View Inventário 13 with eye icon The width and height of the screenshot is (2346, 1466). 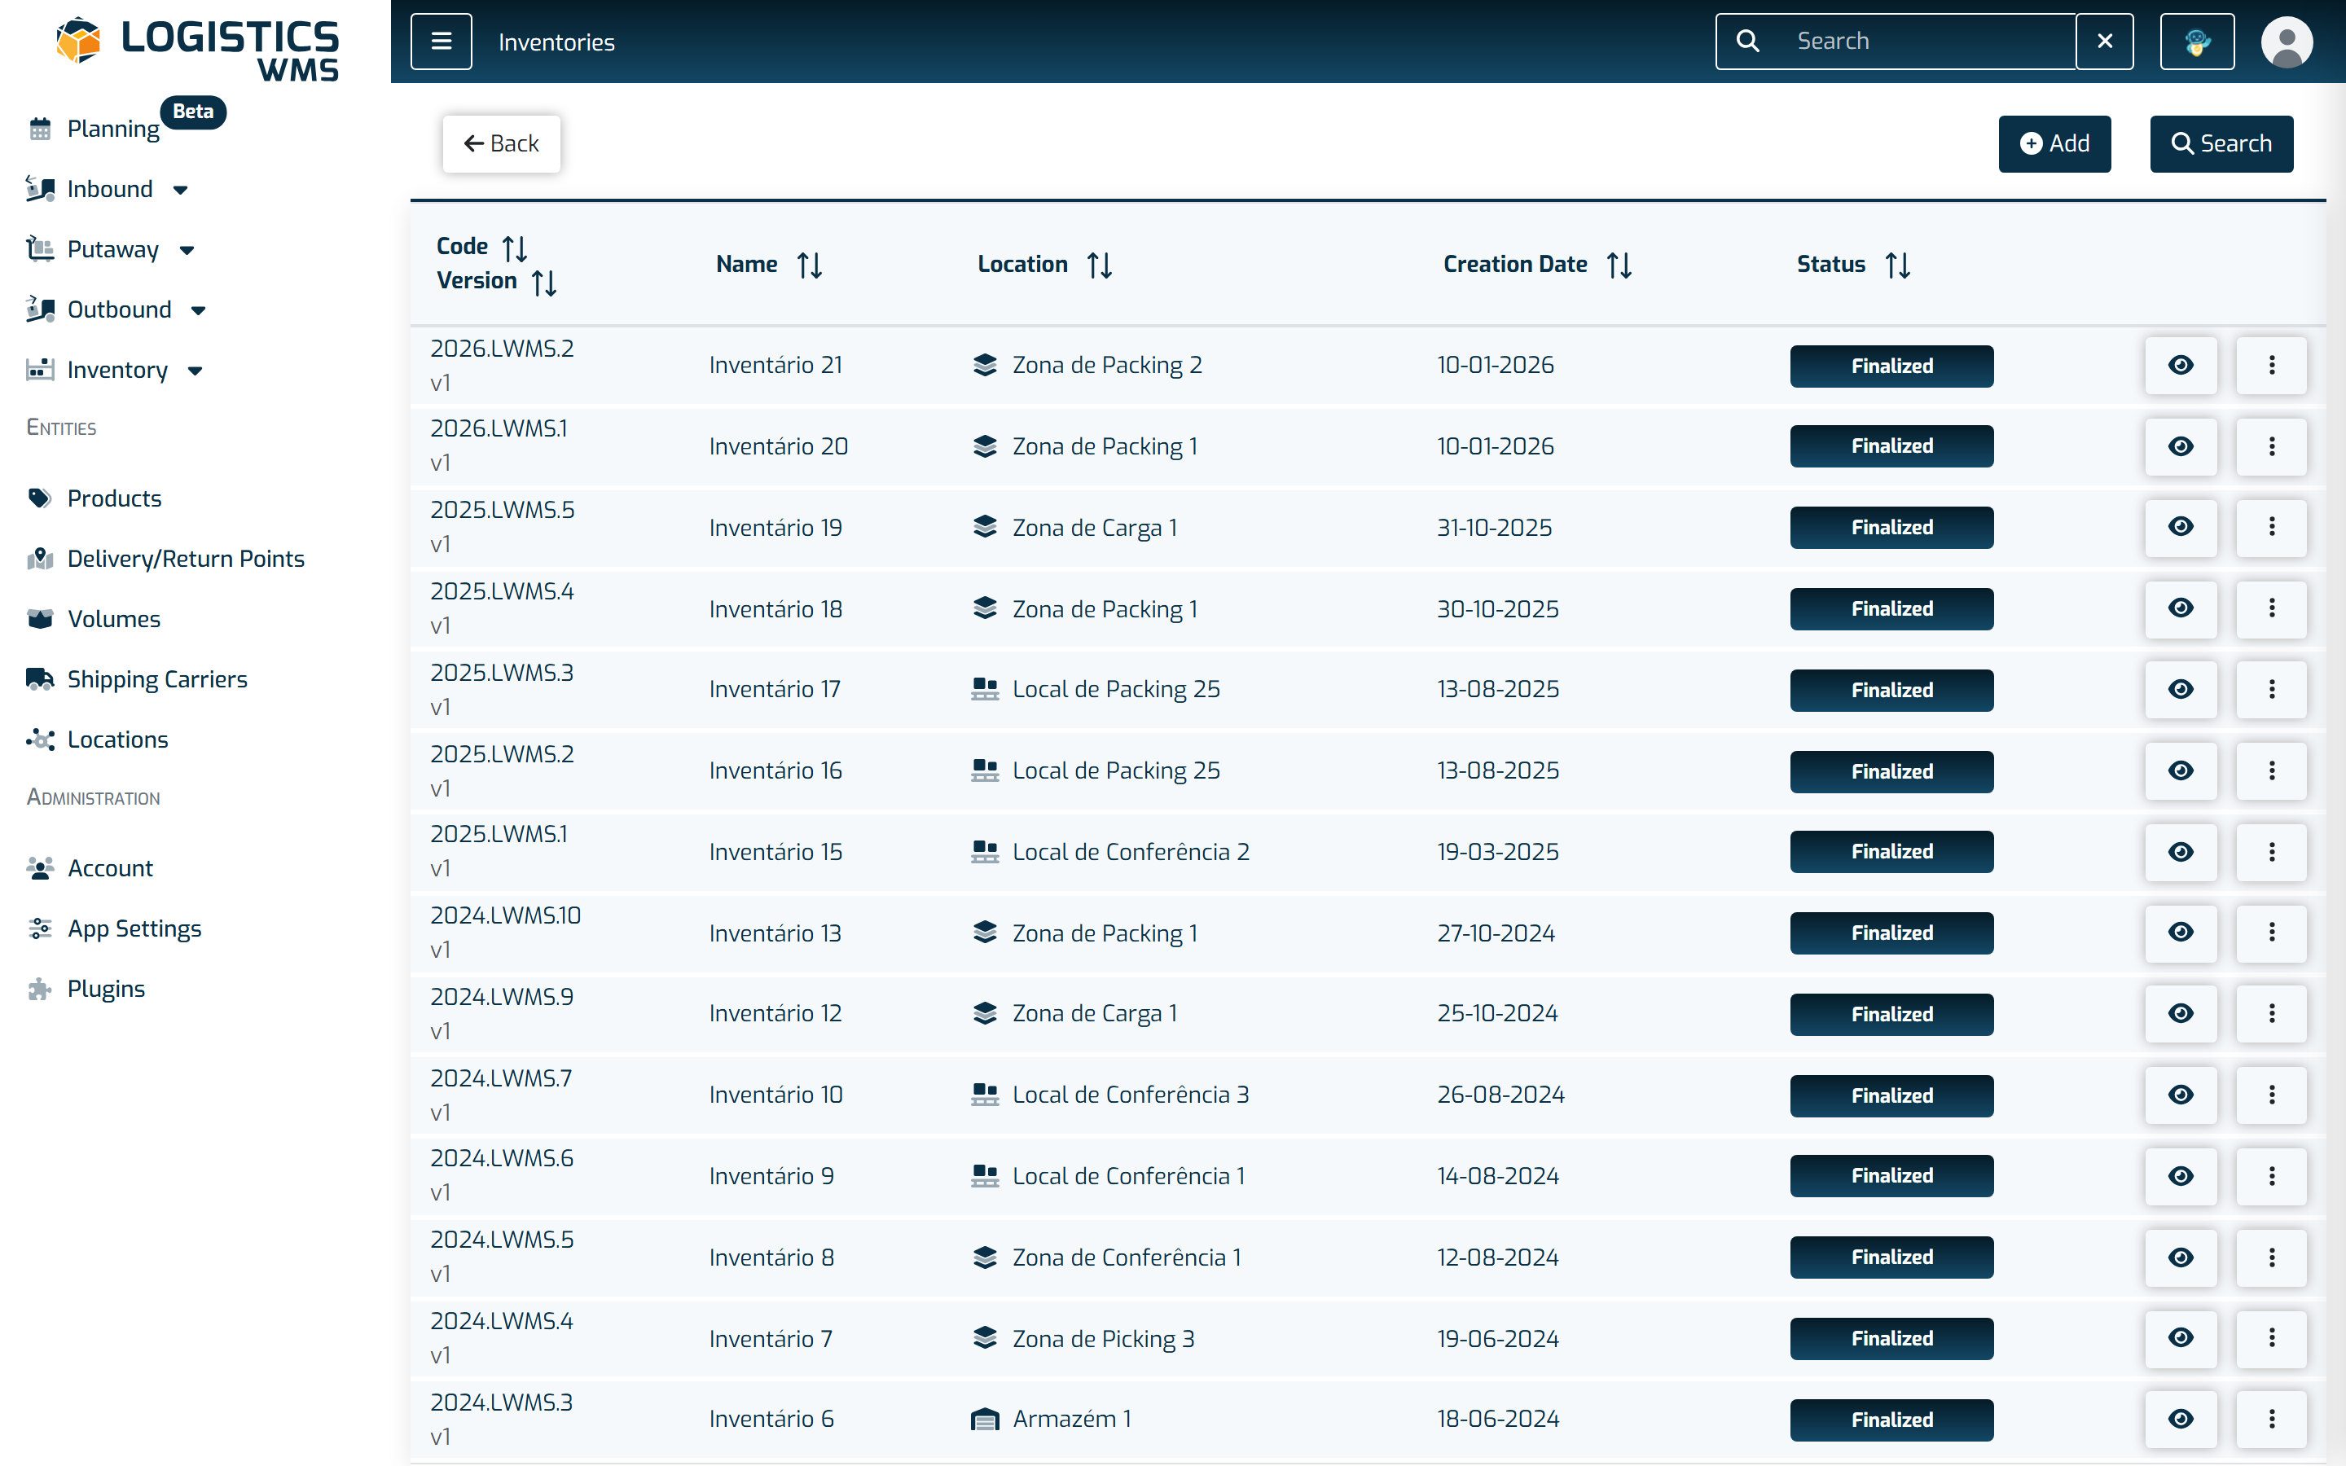click(2180, 932)
